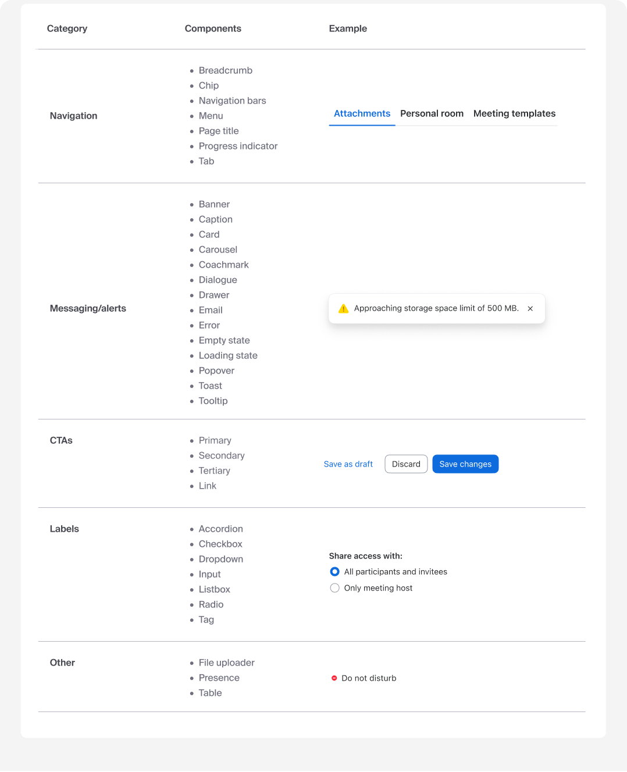
Task: Click the Accordion list item
Action: [221, 529]
